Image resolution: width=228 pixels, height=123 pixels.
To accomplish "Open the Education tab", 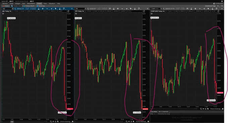I will pos(52,3).
